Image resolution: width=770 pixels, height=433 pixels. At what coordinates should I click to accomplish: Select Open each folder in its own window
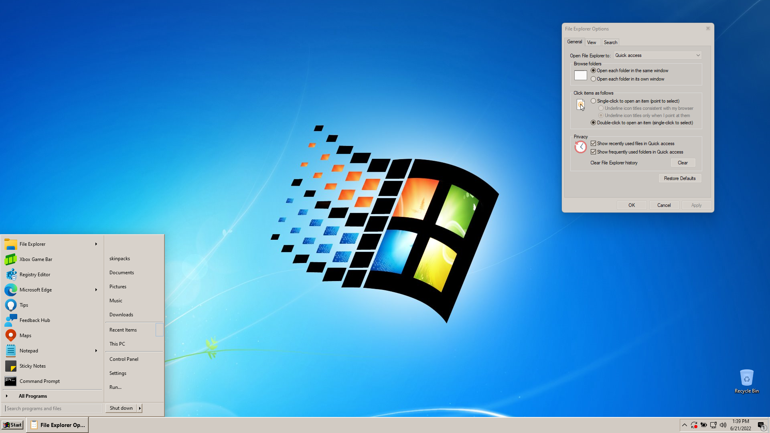pyautogui.click(x=594, y=79)
